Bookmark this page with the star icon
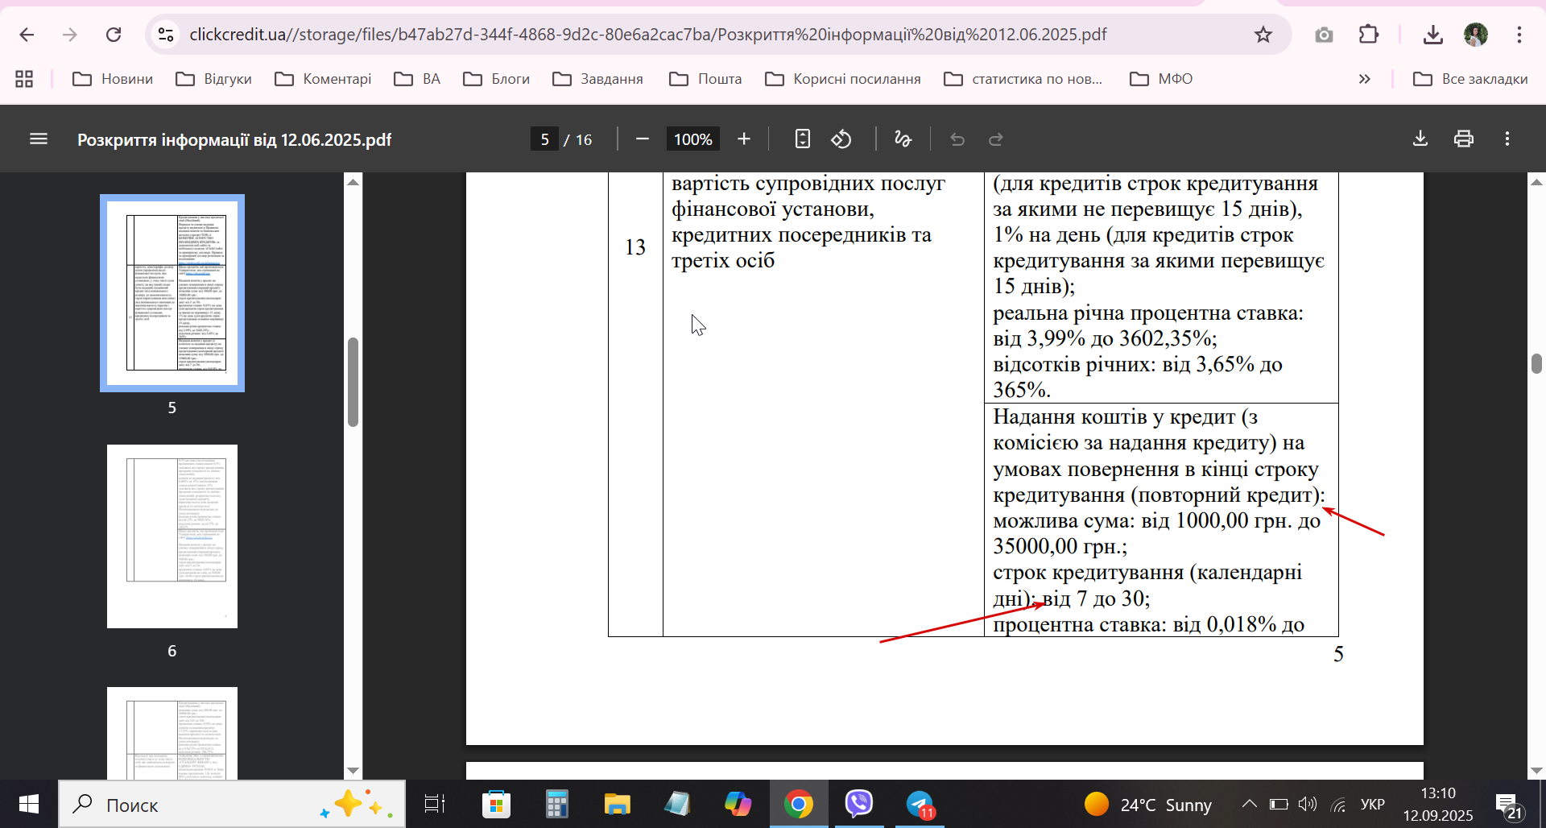The width and height of the screenshot is (1546, 828). [1263, 35]
